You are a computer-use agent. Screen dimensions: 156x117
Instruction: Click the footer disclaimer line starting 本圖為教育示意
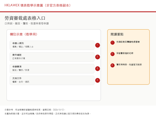47,114
